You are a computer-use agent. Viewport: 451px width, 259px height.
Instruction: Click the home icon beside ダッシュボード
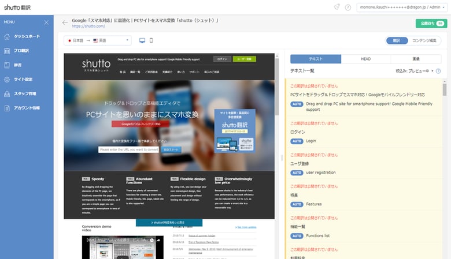point(7,36)
